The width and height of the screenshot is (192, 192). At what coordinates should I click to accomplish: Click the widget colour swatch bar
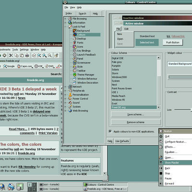click(180, 77)
